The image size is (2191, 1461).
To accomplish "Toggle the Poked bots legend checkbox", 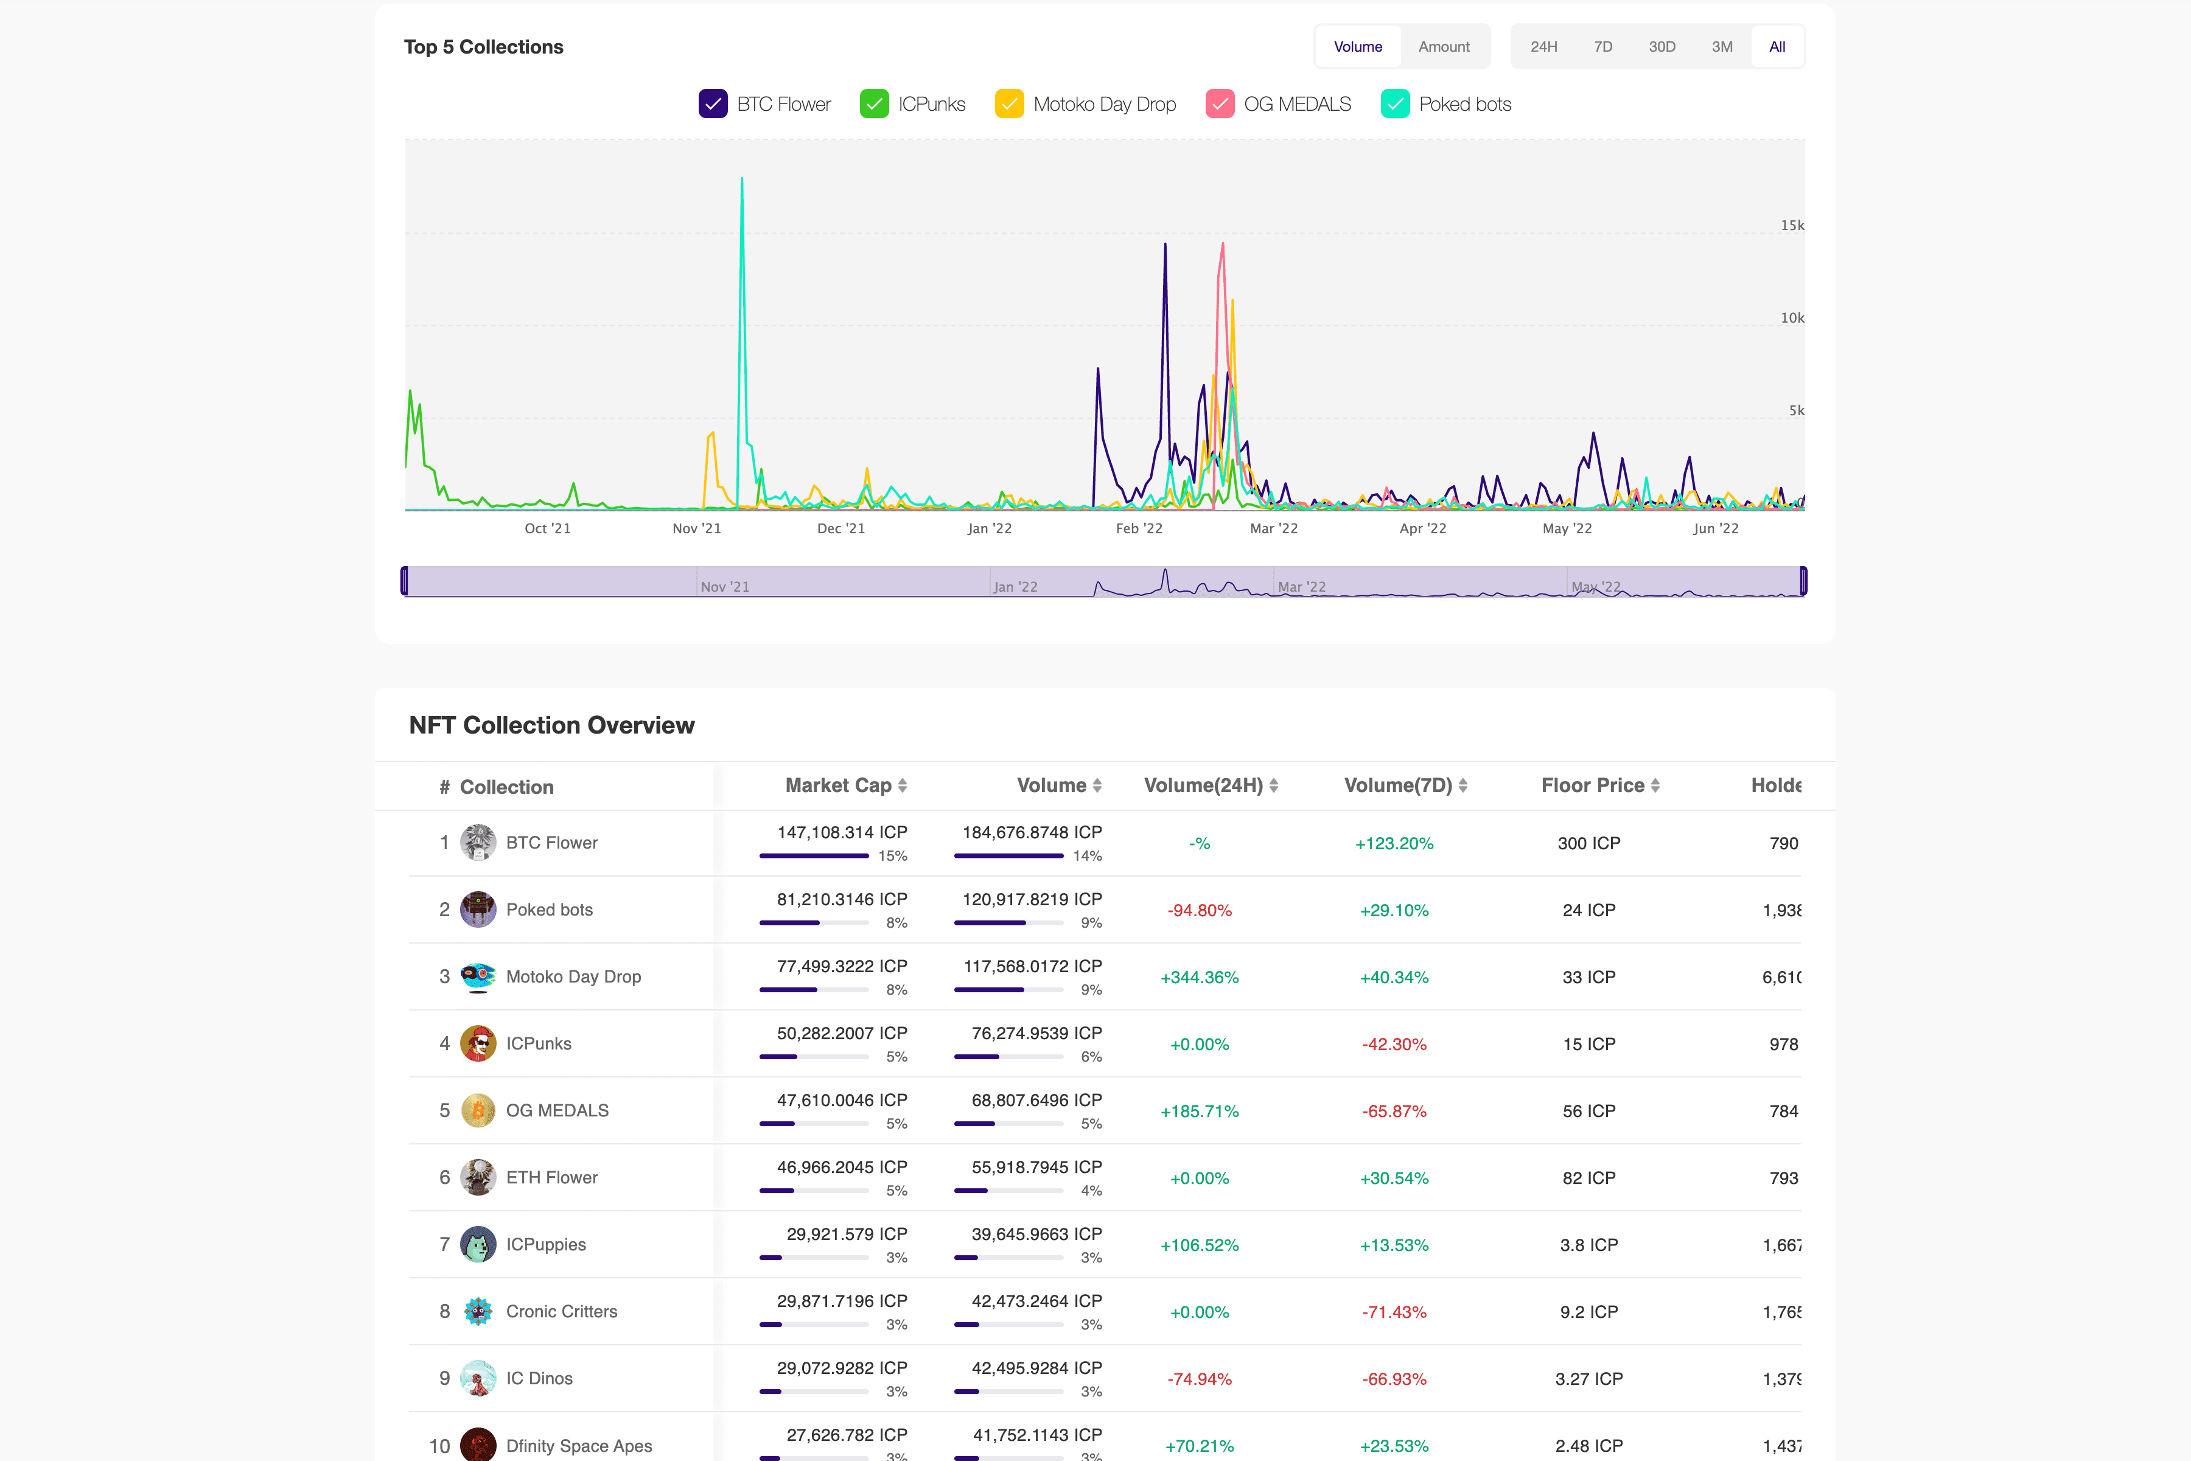I will 1394,103.
